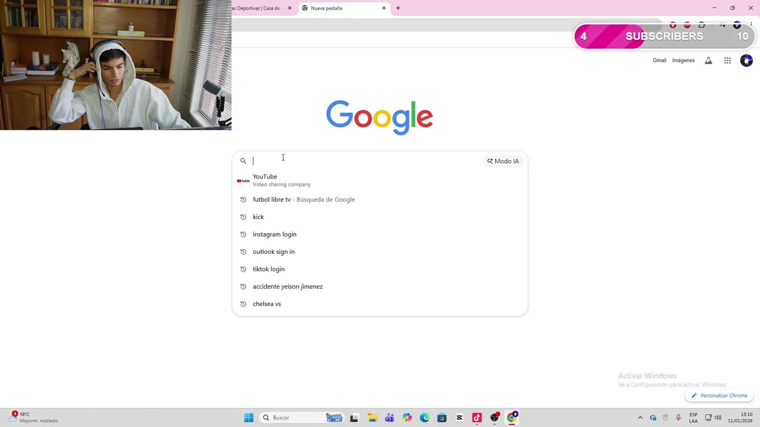Choose the "instagram login" suggestion

pyautogui.click(x=379, y=234)
